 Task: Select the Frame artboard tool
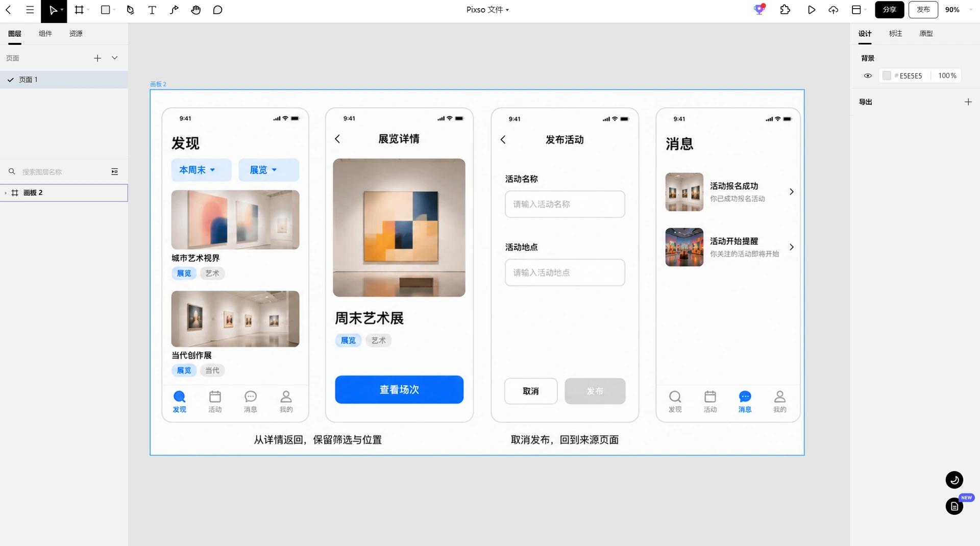(x=79, y=10)
